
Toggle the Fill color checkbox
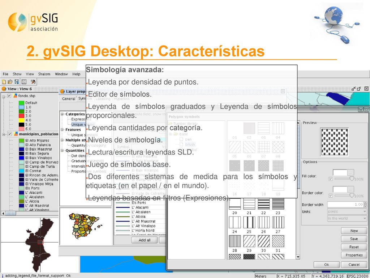330,179
